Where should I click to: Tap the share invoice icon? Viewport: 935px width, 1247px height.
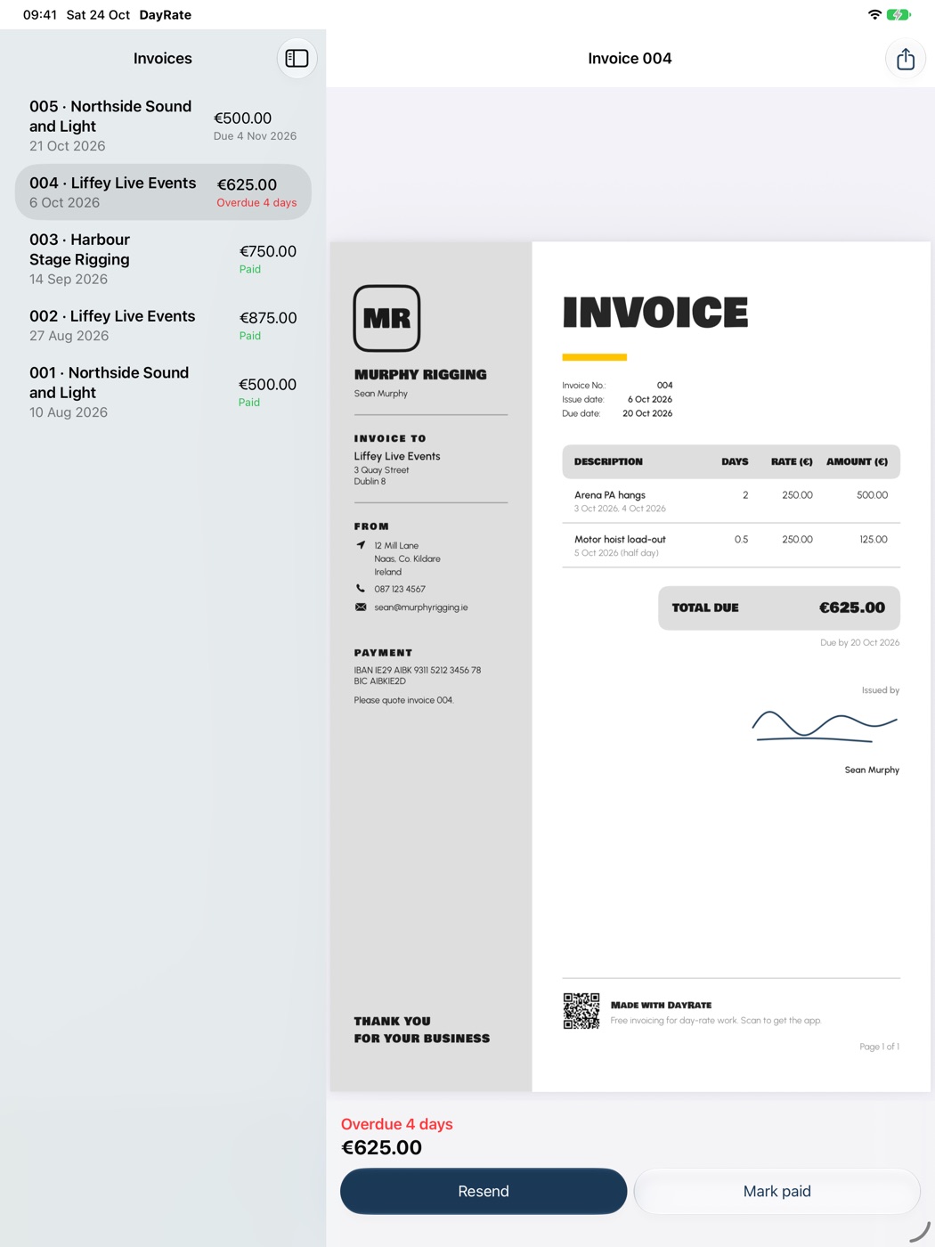click(x=905, y=59)
